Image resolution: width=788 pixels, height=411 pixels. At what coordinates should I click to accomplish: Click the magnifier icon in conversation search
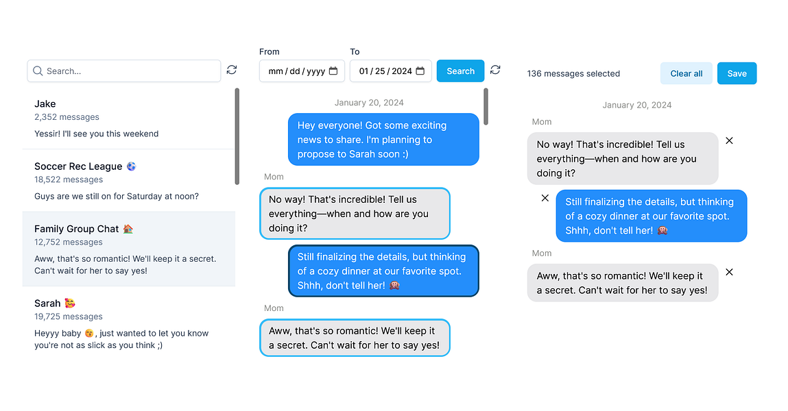point(38,71)
